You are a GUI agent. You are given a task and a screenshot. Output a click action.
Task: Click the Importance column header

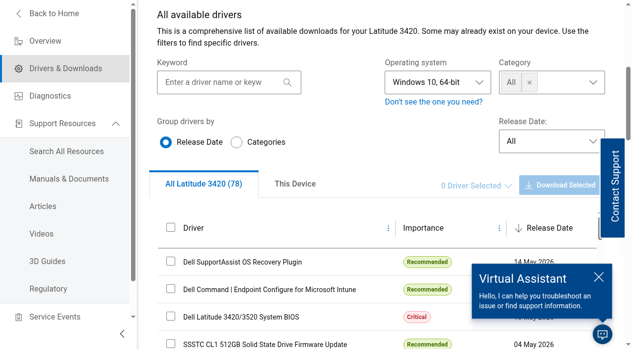coord(423,228)
